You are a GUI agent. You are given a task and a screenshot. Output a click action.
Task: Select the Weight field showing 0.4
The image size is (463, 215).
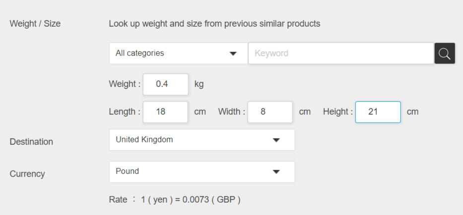[x=165, y=84]
